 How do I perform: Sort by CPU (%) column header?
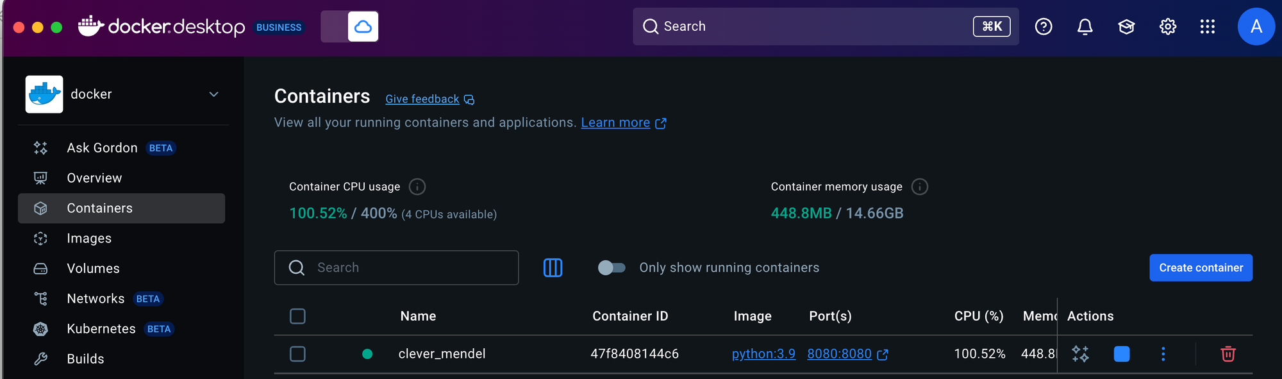[979, 316]
